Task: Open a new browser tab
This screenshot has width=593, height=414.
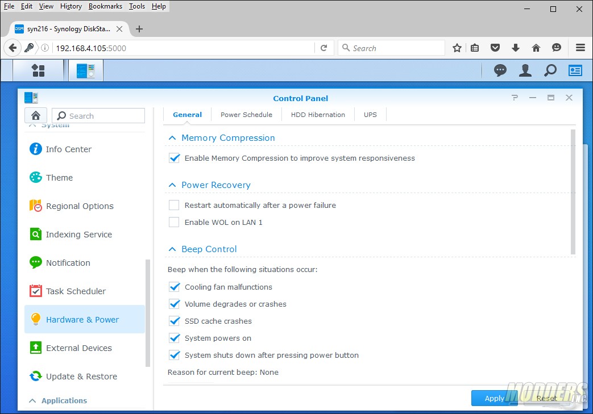Action: [x=139, y=29]
